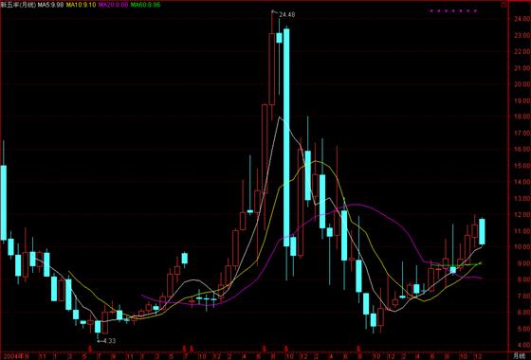This screenshot has height=360, width=531.
Task: Click the 4.00 label at the price axis bottom
Action: tap(522, 345)
